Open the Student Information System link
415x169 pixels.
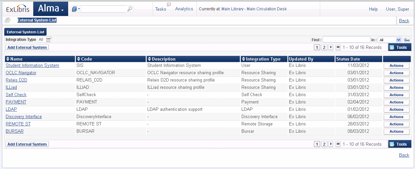coord(32,66)
